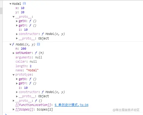Select 'z: 10' under prototype

(x=23, y=88)
